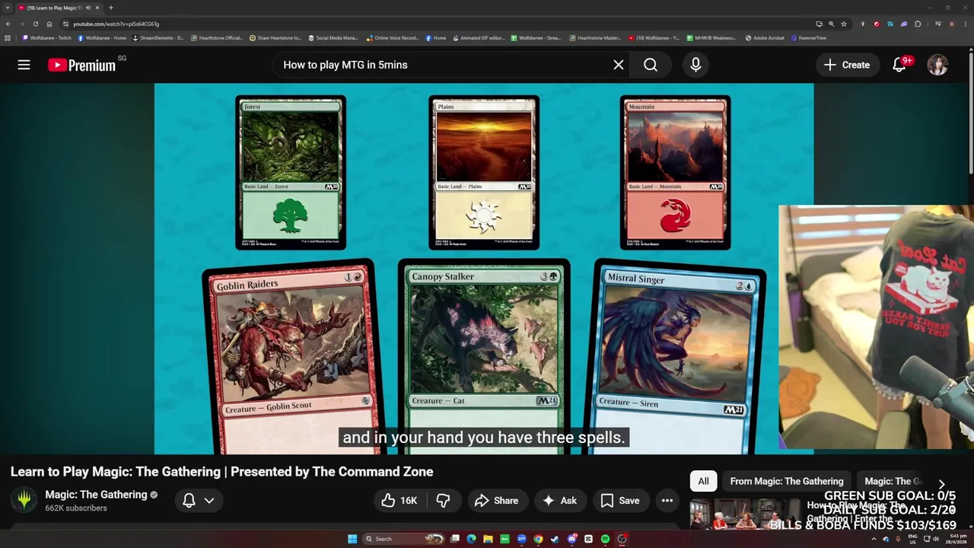
Task: Click the Windows taskbar Search box
Action: tap(403, 539)
